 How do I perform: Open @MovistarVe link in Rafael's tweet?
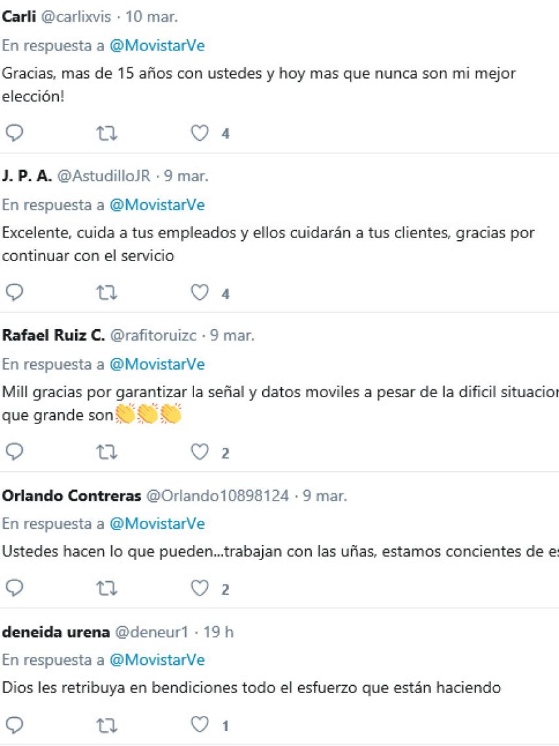click(x=157, y=364)
